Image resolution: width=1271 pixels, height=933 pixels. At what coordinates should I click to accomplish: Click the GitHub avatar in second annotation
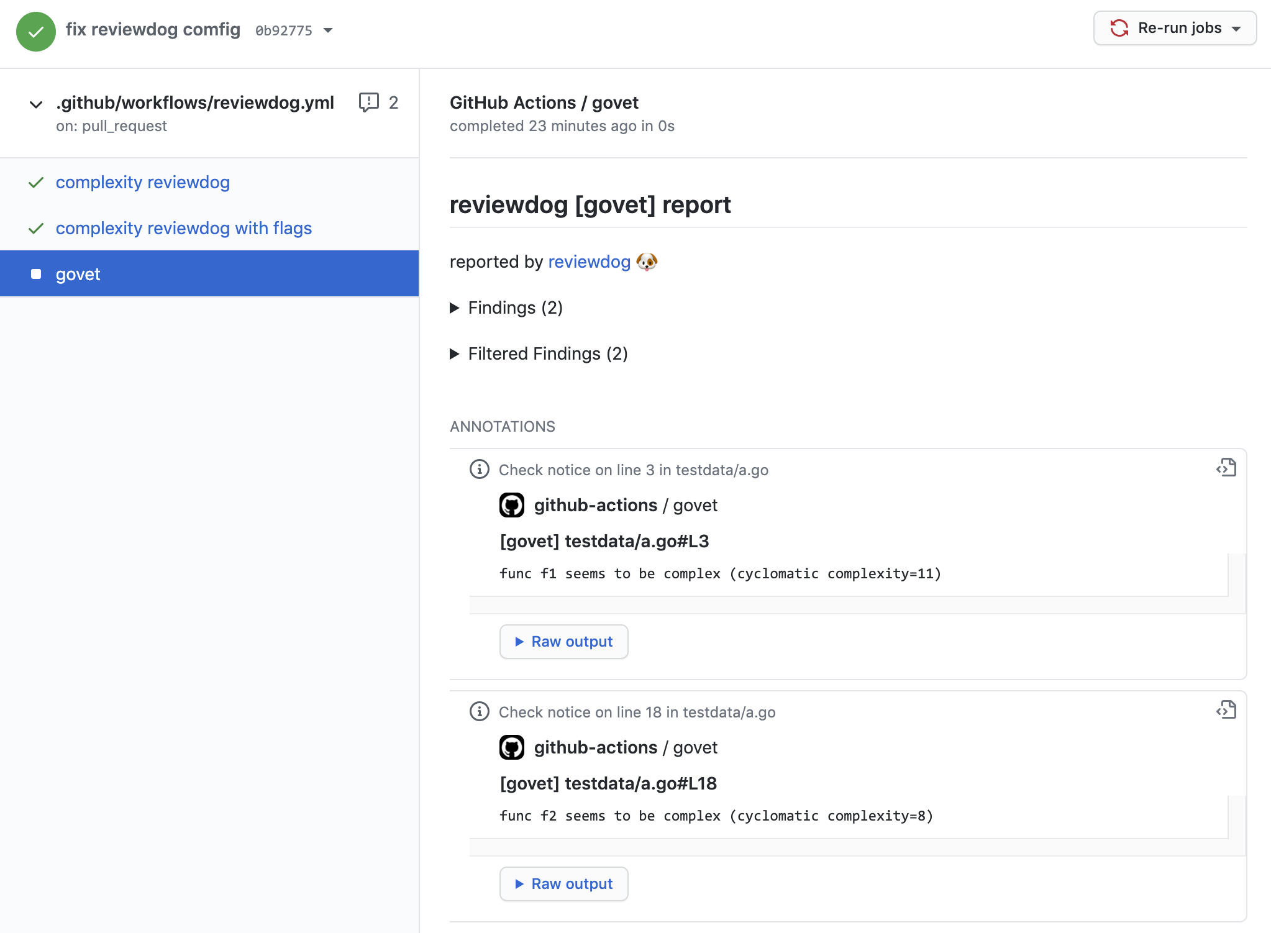tap(512, 748)
